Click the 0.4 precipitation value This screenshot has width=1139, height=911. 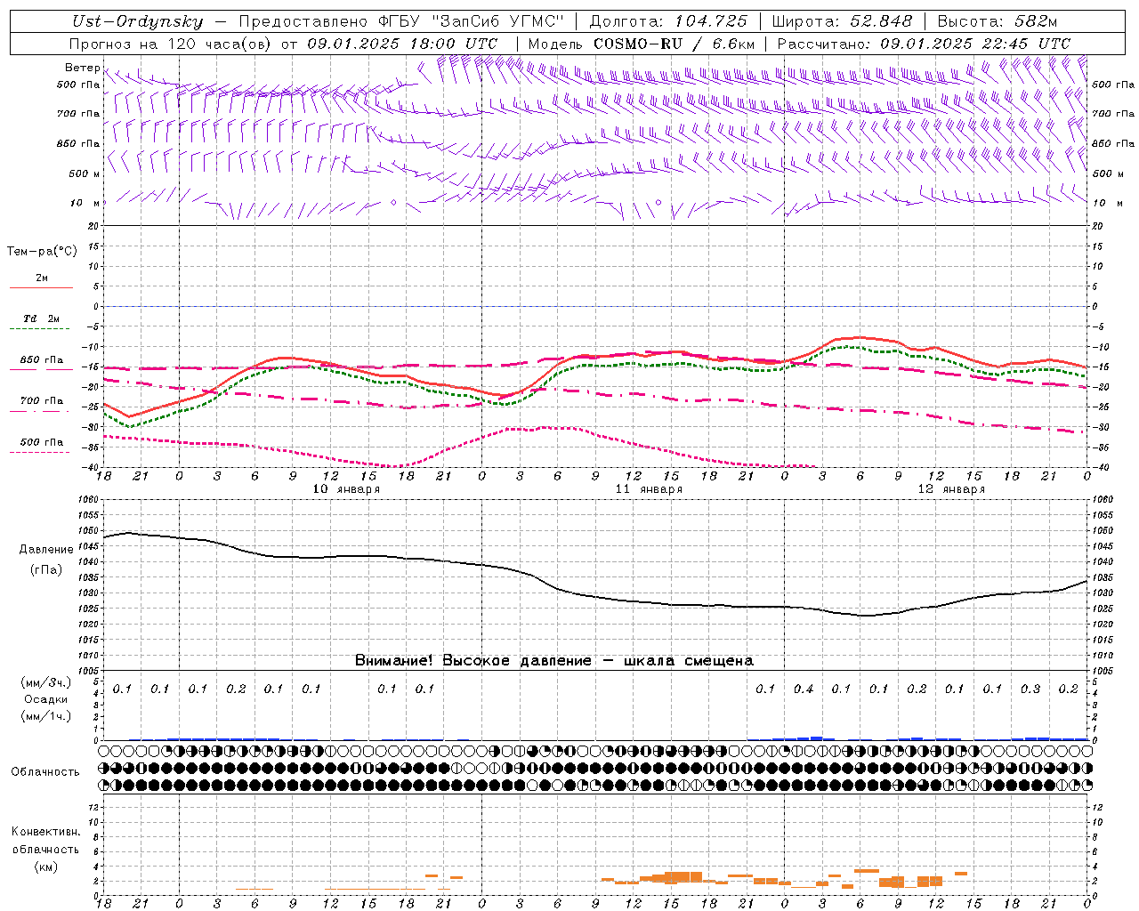tap(804, 689)
